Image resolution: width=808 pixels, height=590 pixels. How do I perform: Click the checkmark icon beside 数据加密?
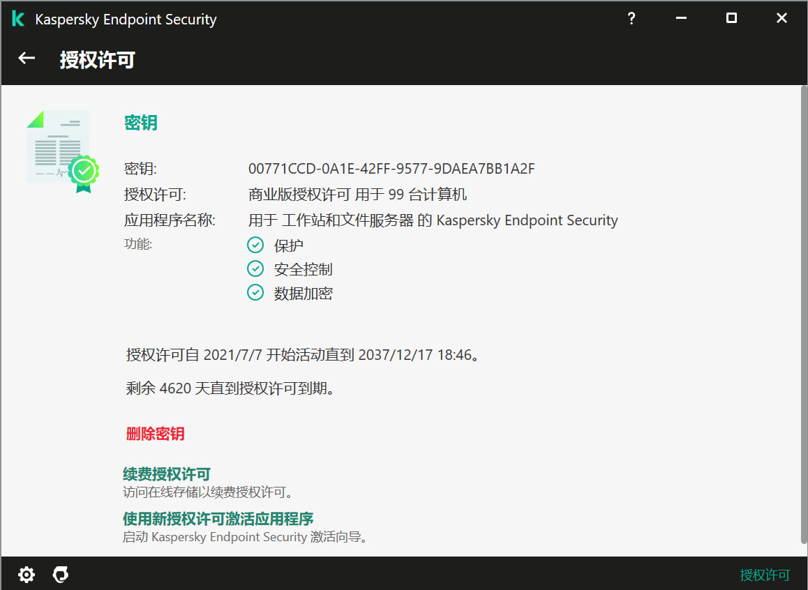pyautogui.click(x=255, y=293)
